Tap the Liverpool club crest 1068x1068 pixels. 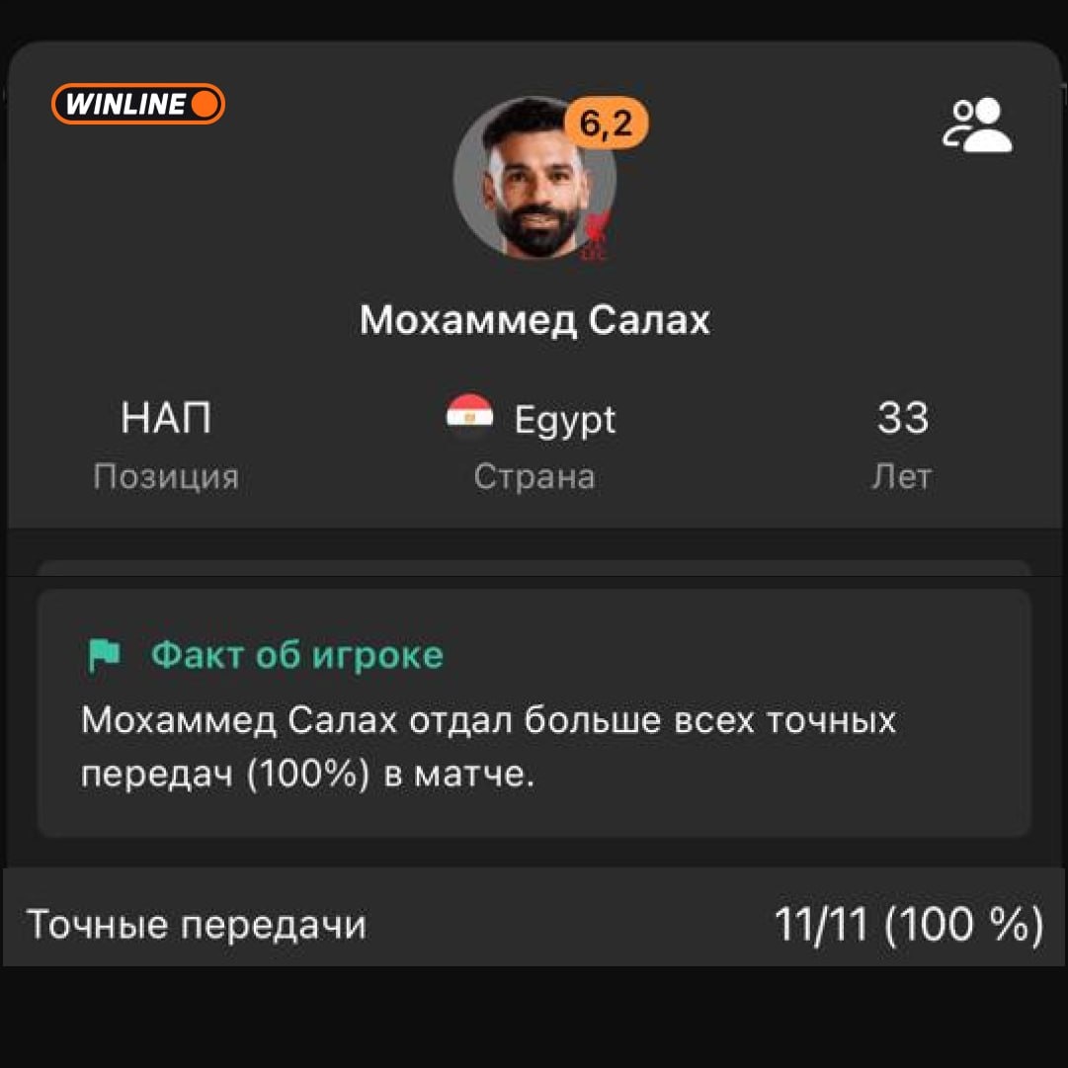pyautogui.click(x=596, y=235)
